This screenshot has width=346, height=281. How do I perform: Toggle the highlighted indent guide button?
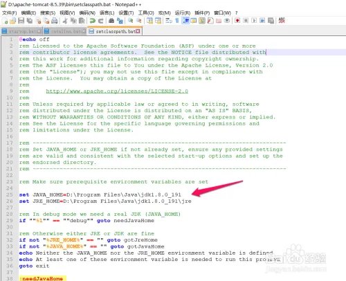(x=185, y=21)
